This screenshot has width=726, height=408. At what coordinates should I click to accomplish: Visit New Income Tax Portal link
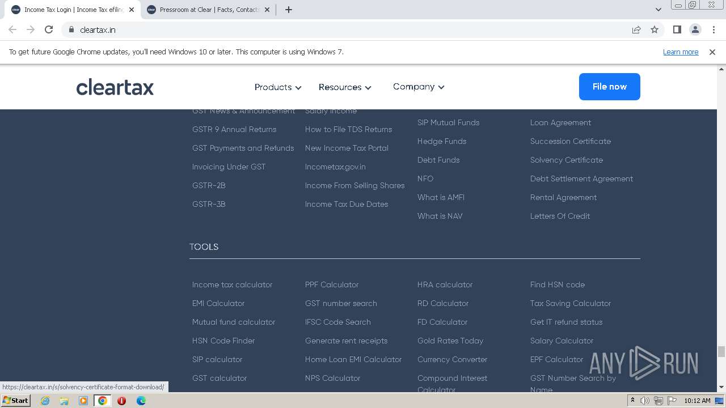[347, 148]
